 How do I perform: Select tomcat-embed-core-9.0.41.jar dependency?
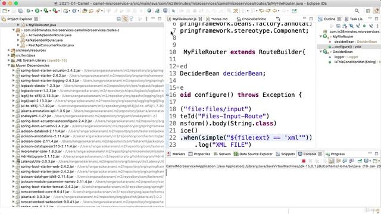point(45,191)
